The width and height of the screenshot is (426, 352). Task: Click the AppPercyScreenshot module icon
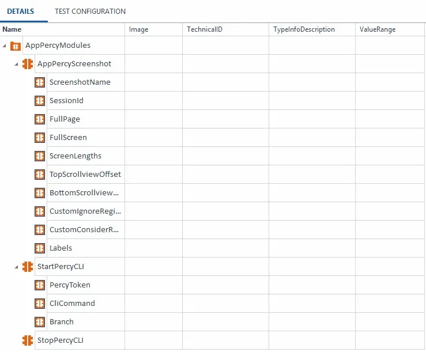[x=28, y=64]
